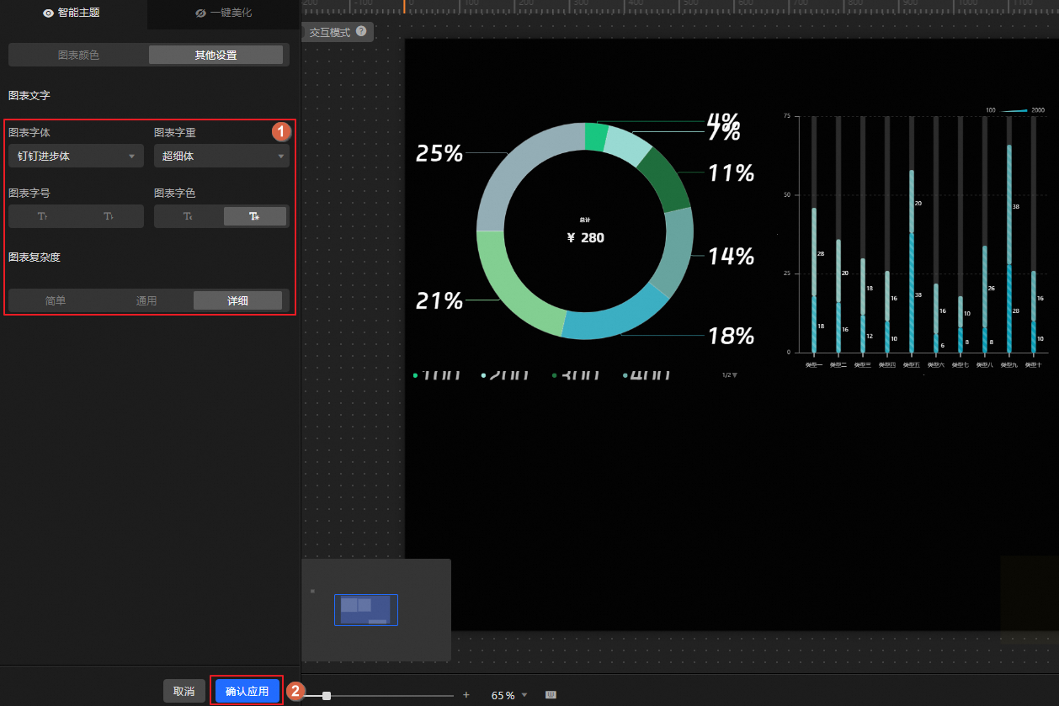Choose the second 图表字号 font size icon
This screenshot has width=1059, height=706.
[109, 216]
